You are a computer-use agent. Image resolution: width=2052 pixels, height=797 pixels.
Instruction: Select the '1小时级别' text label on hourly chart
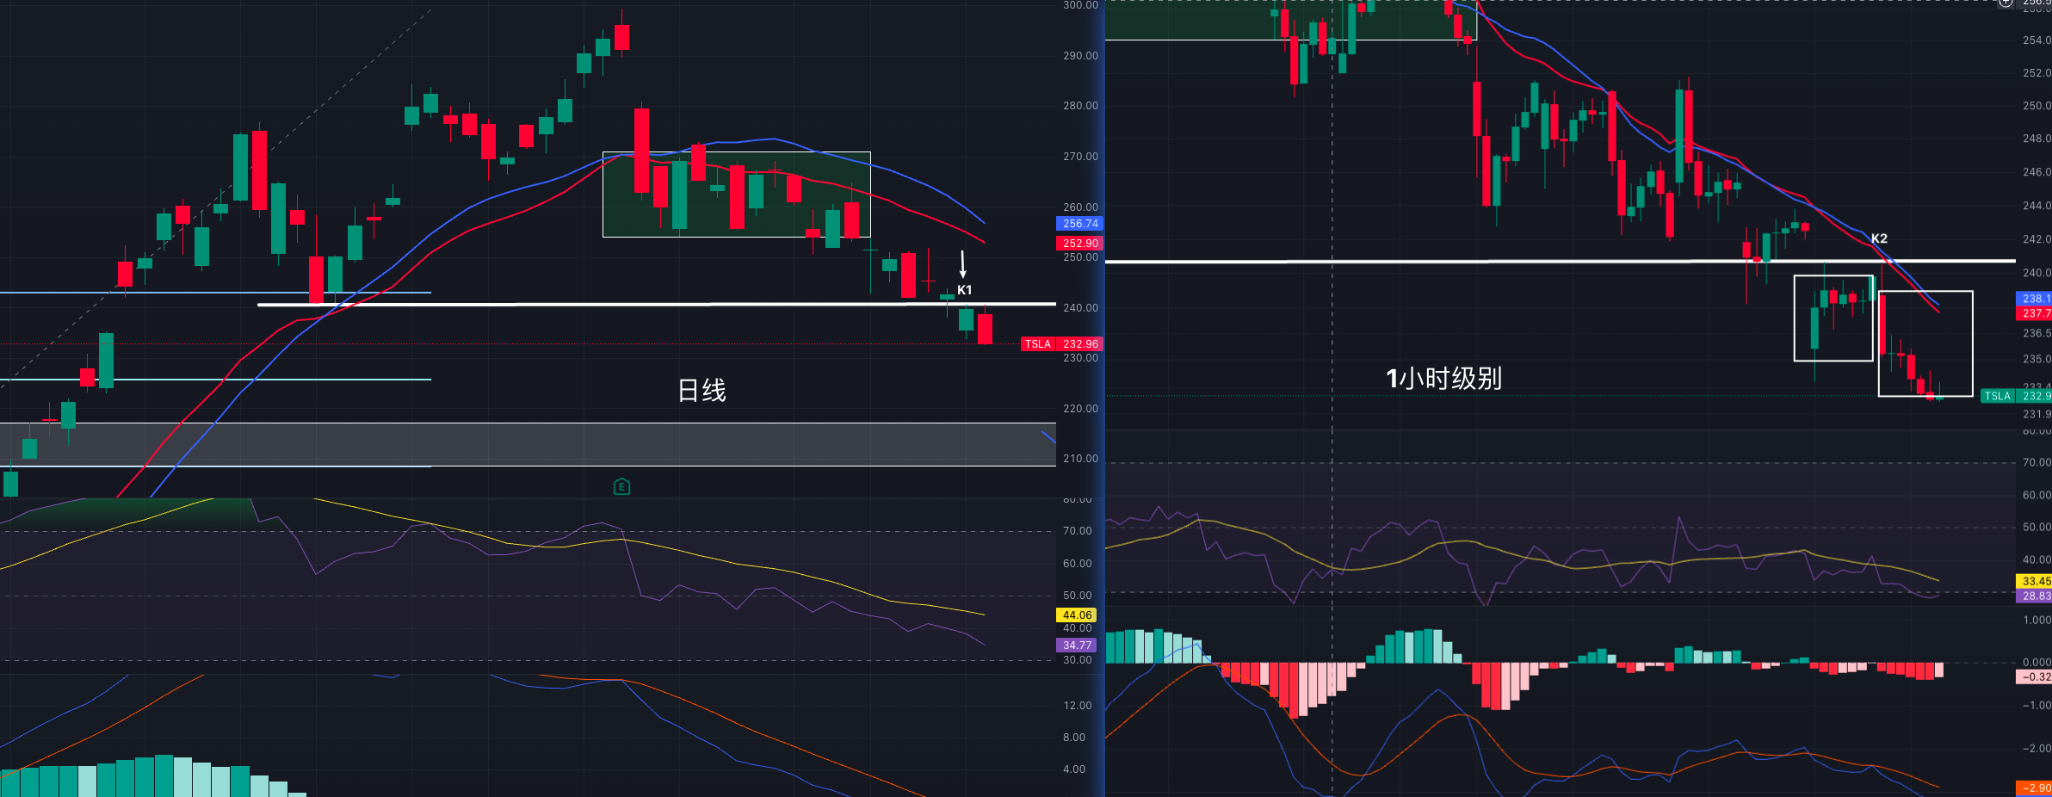click(1443, 379)
